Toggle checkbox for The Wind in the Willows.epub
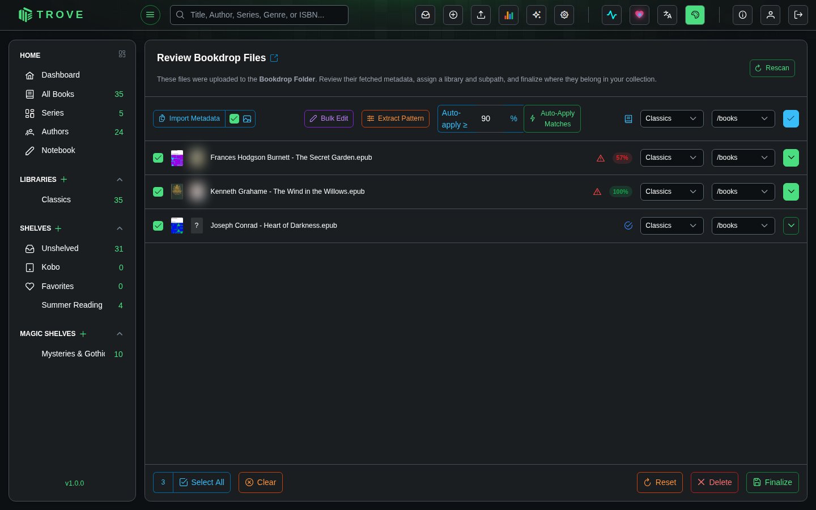816x510 pixels. pos(158,192)
